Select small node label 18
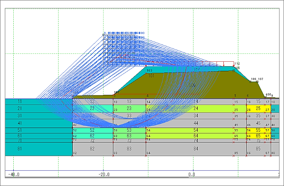 273,102
